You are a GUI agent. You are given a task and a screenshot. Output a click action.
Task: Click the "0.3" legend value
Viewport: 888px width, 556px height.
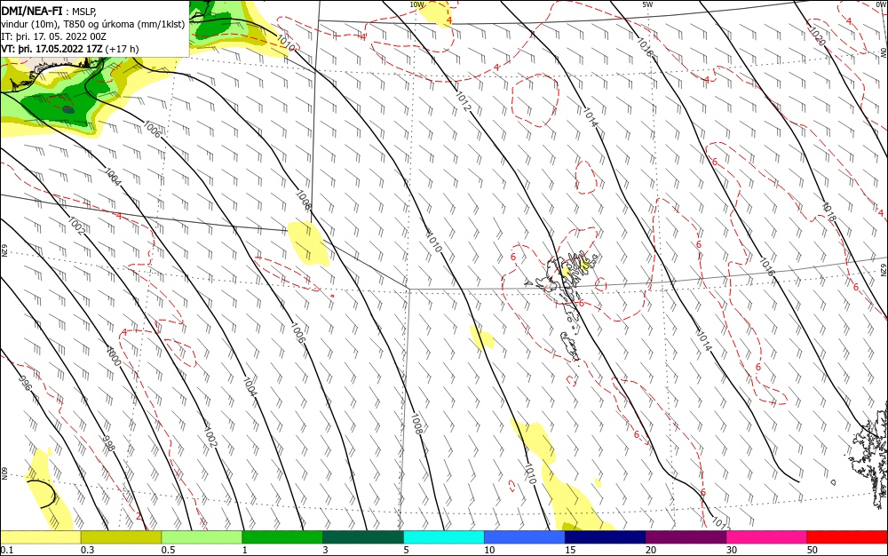[87, 550]
